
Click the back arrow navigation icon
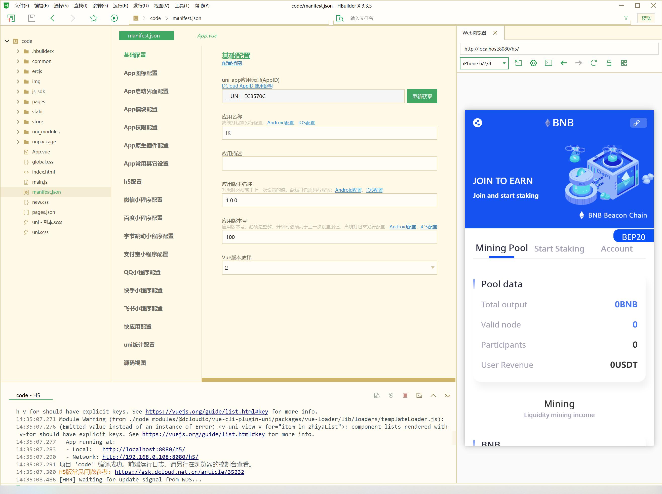point(563,63)
